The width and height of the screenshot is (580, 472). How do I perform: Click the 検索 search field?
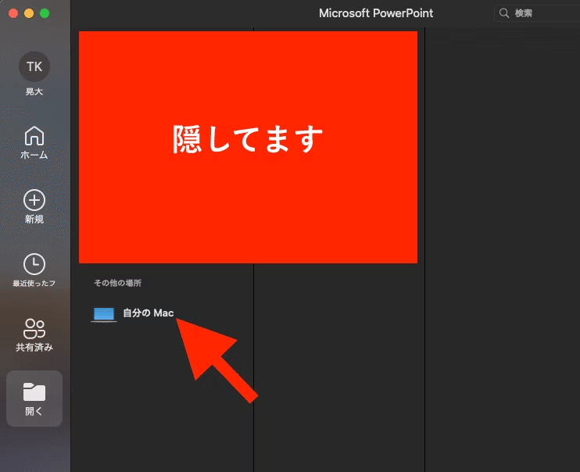[537, 13]
